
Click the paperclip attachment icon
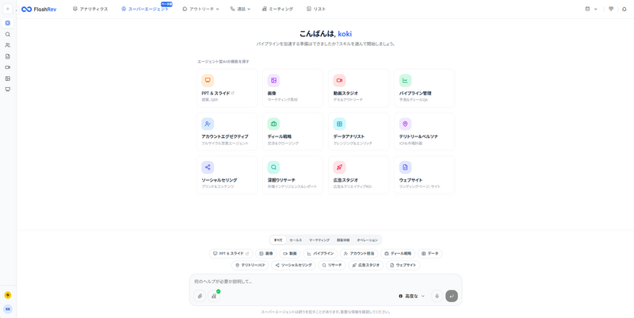200,296
